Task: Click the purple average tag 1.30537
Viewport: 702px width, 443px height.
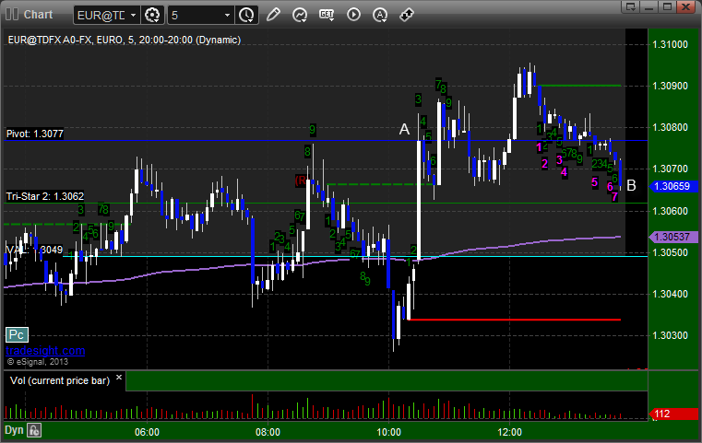Action: (x=673, y=237)
